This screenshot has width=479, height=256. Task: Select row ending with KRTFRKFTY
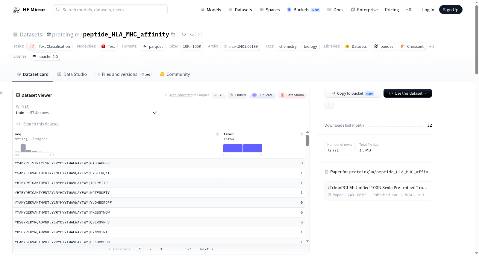[159, 193]
